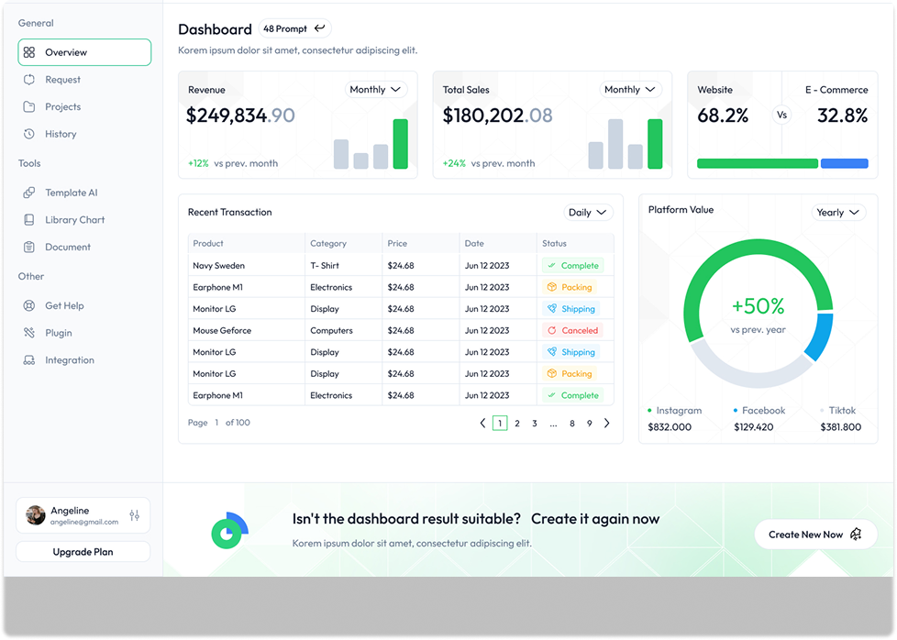Open the Document menu item
Screen dimensions: 897x640
click(67, 247)
